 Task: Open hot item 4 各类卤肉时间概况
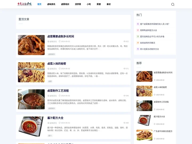tap(147, 43)
